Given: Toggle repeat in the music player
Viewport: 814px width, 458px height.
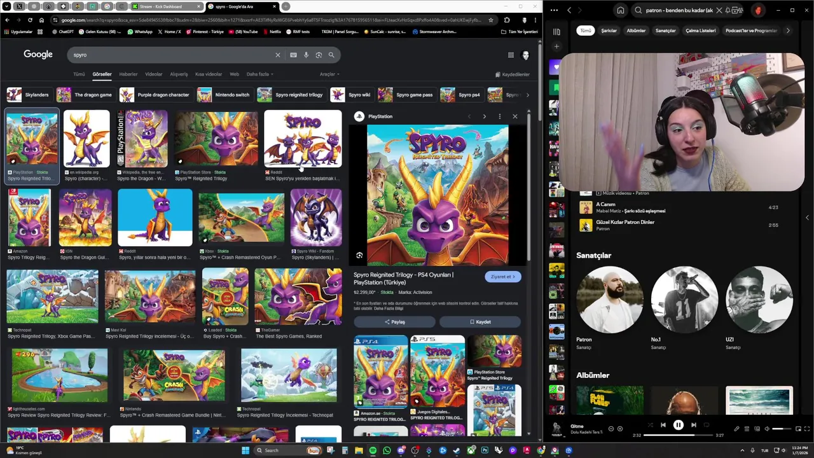Looking at the screenshot, I should (707, 426).
